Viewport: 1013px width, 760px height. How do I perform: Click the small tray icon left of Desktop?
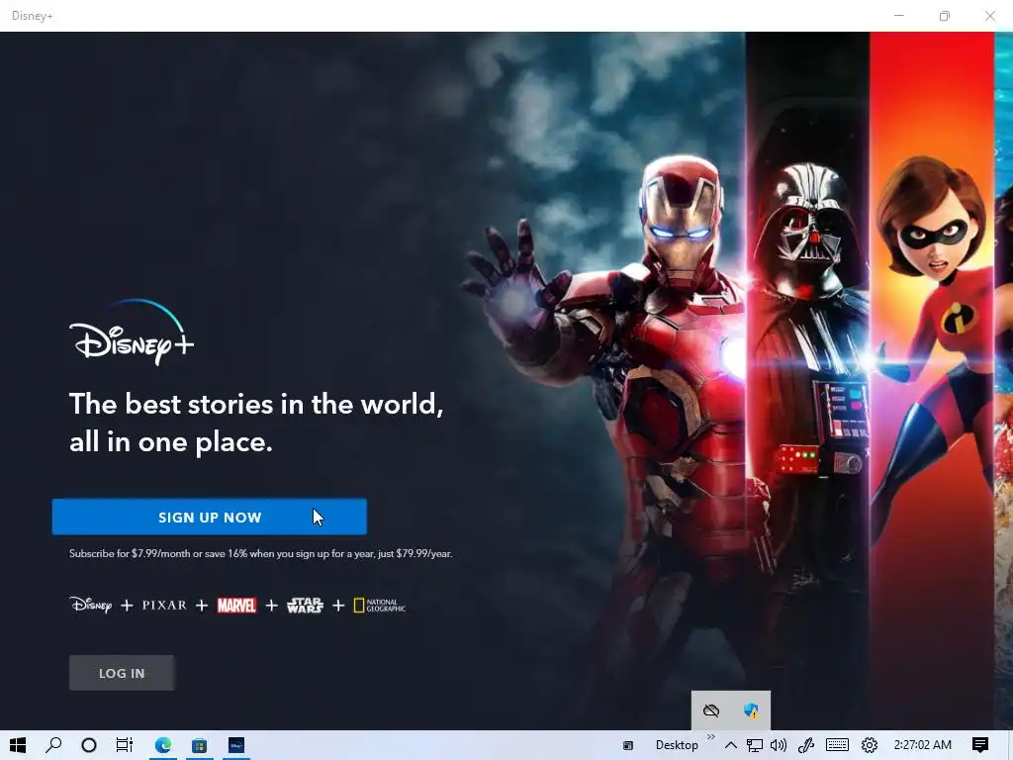pyautogui.click(x=628, y=746)
